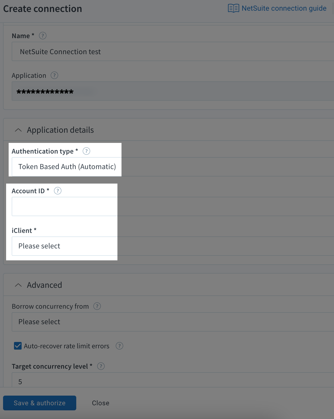Open help for Authentication type
The image size is (334, 419).
tap(86, 151)
